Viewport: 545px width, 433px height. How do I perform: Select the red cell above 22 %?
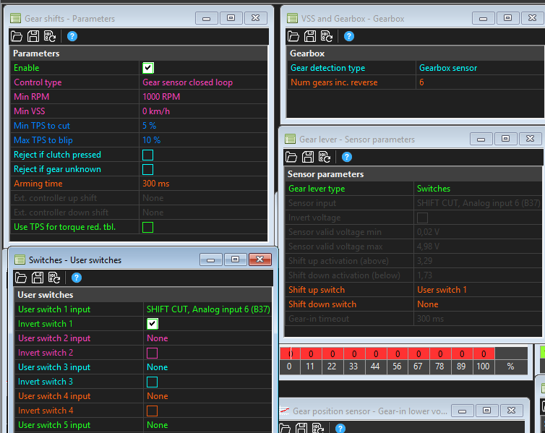[x=332, y=353]
